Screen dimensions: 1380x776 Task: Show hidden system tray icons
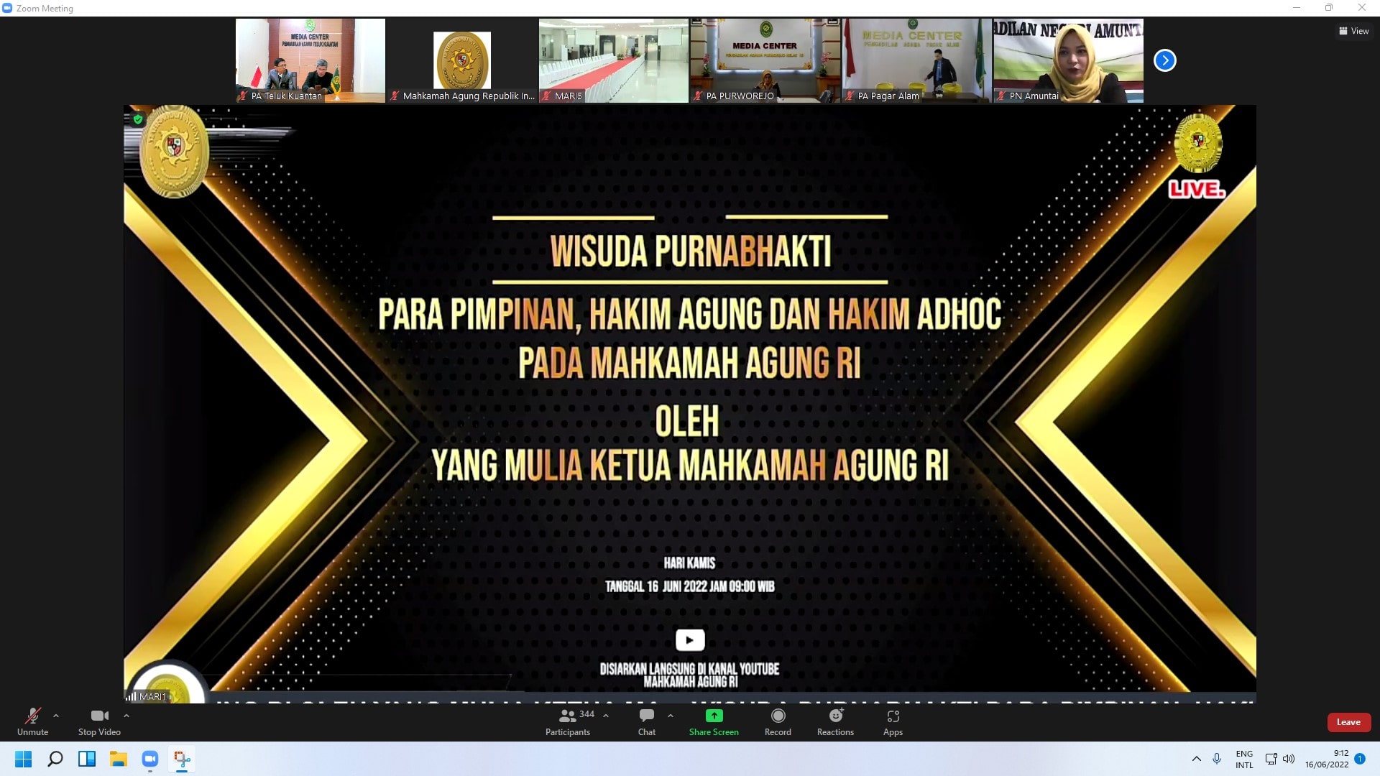click(x=1197, y=759)
